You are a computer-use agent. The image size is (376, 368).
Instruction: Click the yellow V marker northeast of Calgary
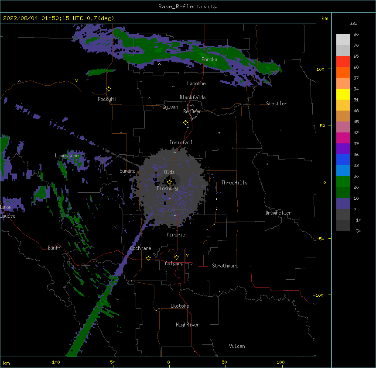coord(187,255)
